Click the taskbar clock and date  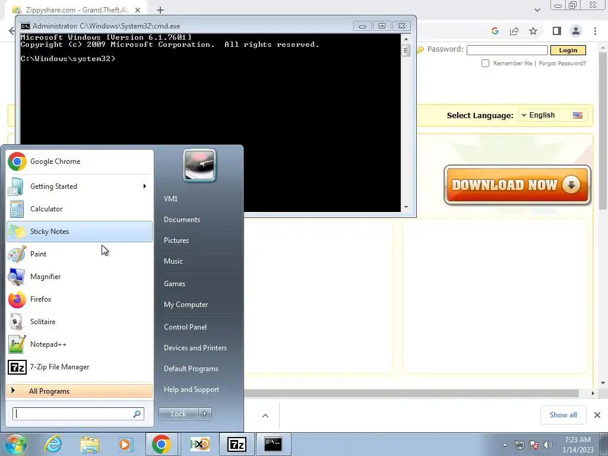pyautogui.click(x=578, y=445)
